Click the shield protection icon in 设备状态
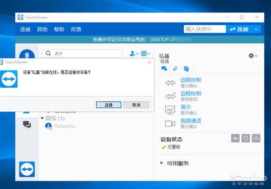The image size is (271, 189). coord(246,138)
